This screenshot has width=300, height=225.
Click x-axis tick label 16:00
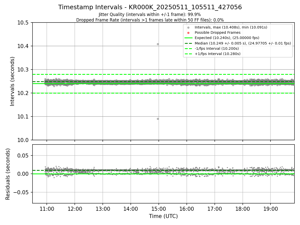187,209
